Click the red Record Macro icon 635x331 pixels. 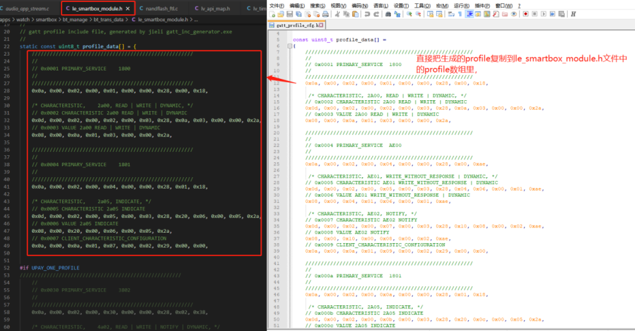(x=526, y=14)
